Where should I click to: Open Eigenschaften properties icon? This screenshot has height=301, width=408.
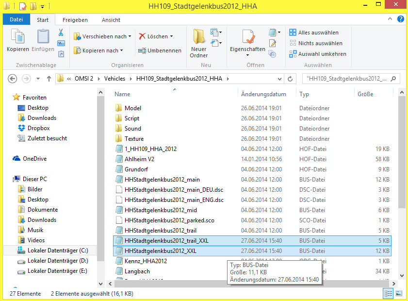click(x=248, y=36)
